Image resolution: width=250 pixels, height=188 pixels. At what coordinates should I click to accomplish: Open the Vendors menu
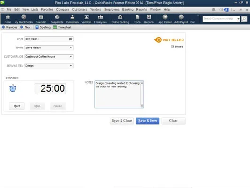(x=96, y=10)
